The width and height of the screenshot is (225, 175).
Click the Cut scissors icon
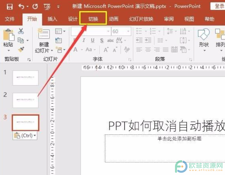21,31
